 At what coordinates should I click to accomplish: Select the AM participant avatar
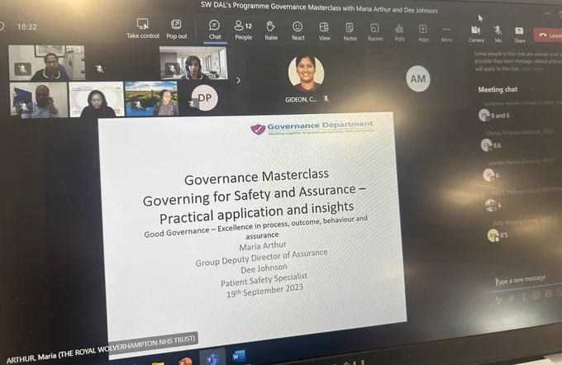click(x=418, y=78)
